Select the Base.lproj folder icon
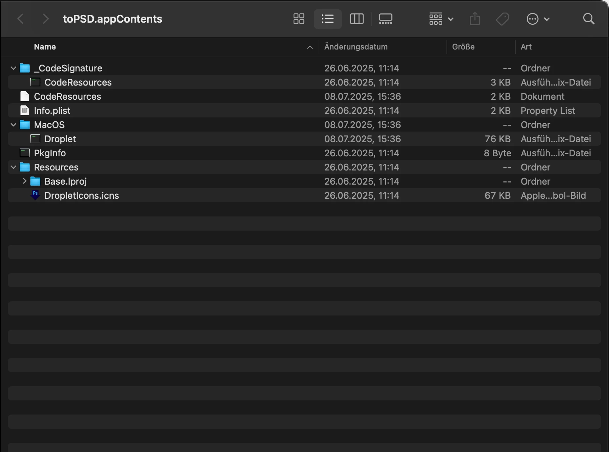 pyautogui.click(x=35, y=181)
